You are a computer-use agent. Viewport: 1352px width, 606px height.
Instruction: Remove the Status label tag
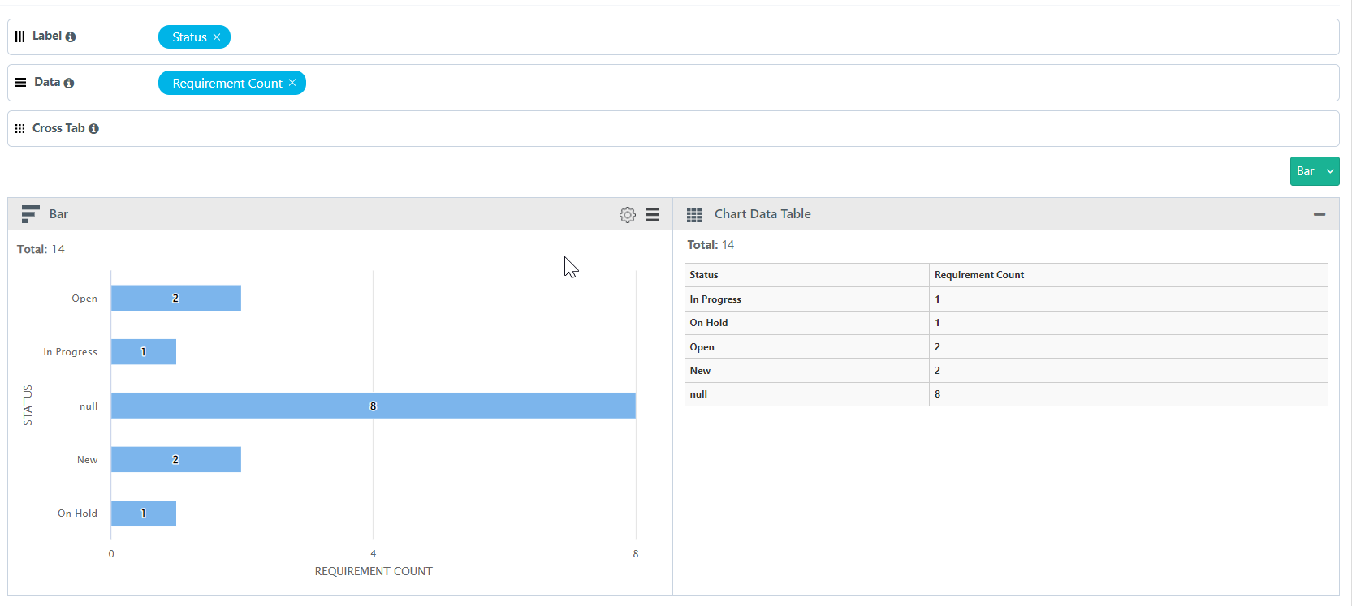pyautogui.click(x=217, y=37)
